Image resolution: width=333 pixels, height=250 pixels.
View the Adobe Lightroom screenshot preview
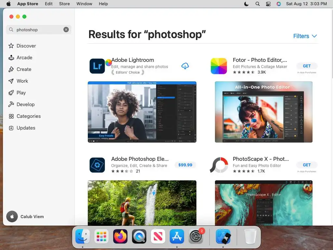click(142, 112)
